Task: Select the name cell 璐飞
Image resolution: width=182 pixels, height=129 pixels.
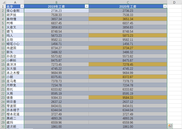Action: (15, 31)
